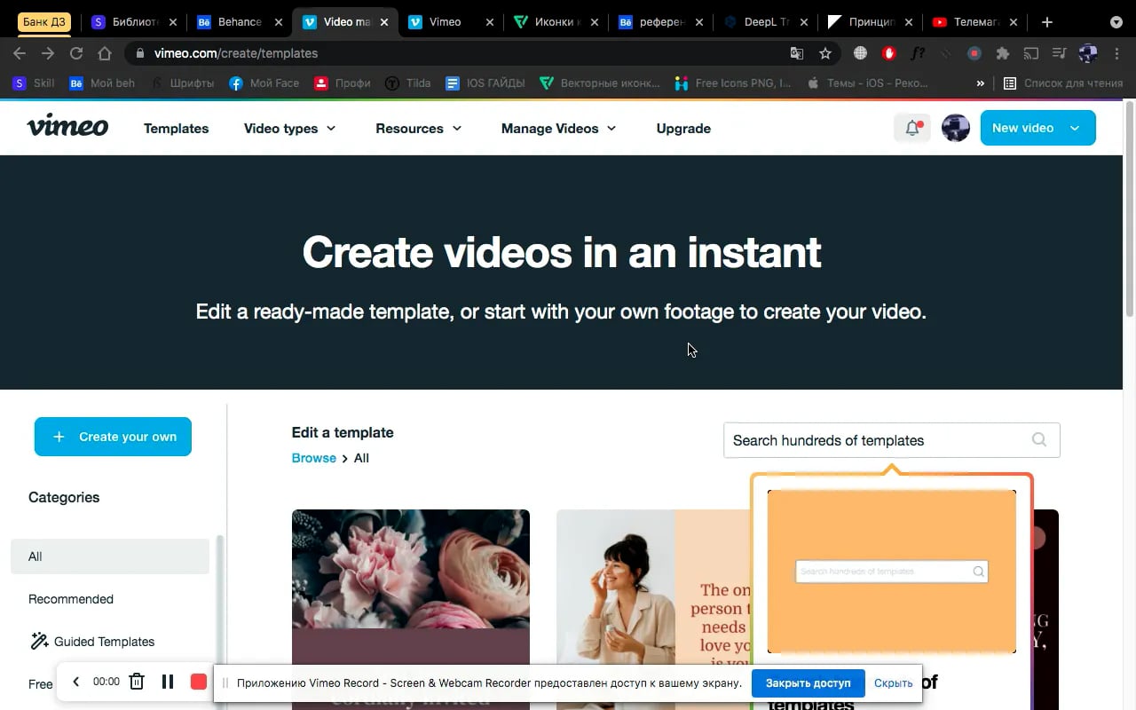This screenshot has height=710, width=1136.
Task: Expand Resources dropdown
Action: tap(419, 128)
